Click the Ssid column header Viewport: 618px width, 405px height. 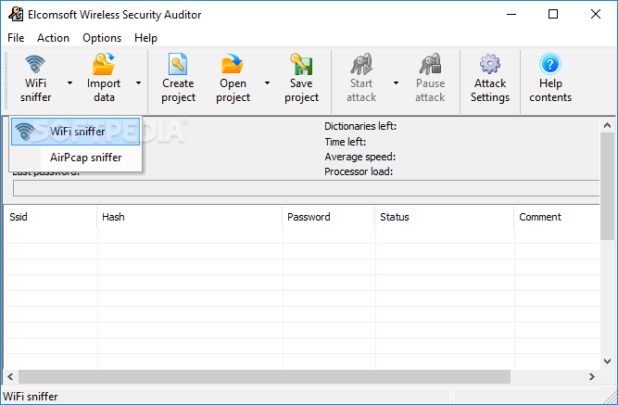[x=50, y=217]
